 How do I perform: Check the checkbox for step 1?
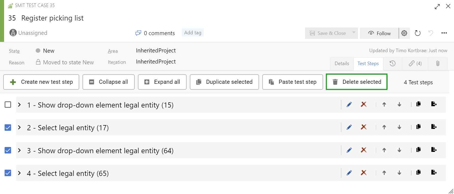tap(8, 105)
